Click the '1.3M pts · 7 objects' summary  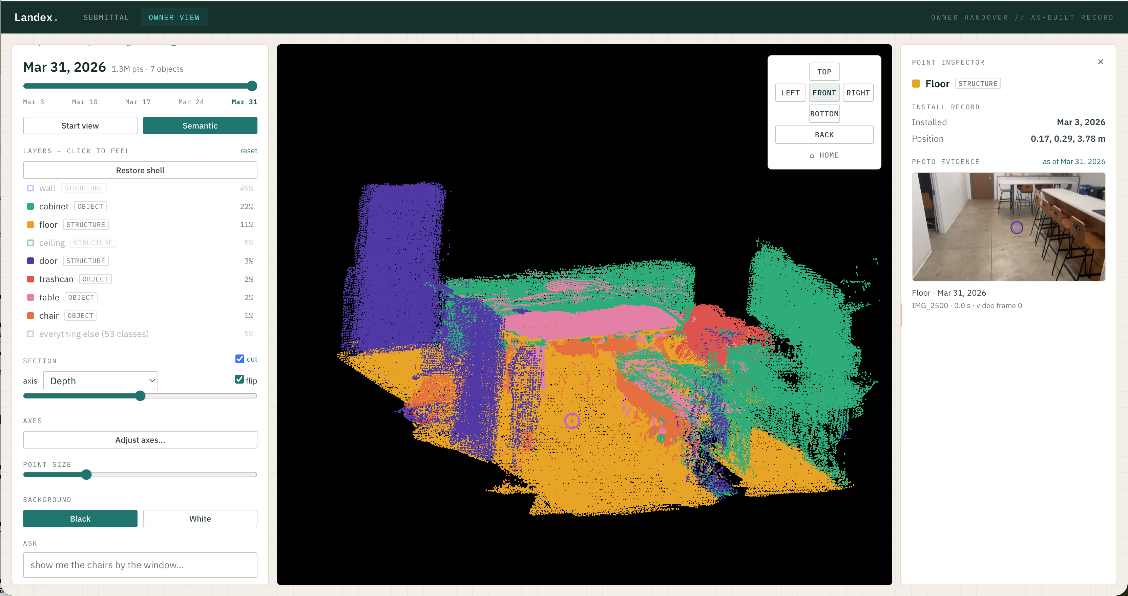147,69
